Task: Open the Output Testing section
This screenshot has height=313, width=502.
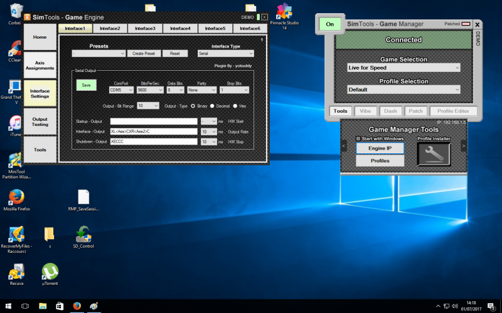Action: 40,121
